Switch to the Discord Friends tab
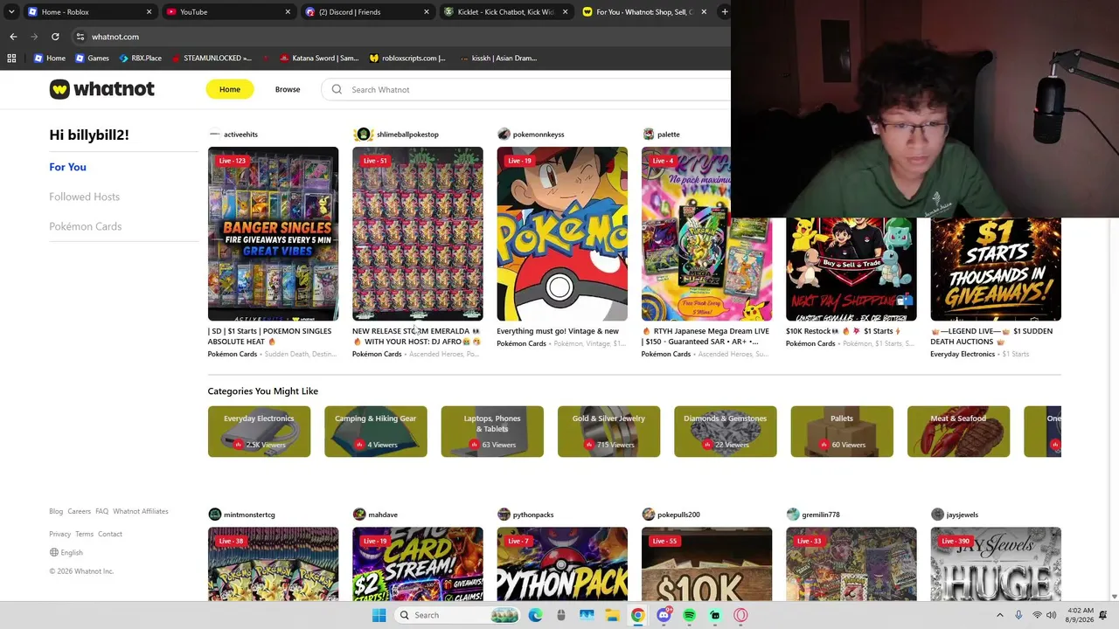The width and height of the screenshot is (1119, 629). 368,12
